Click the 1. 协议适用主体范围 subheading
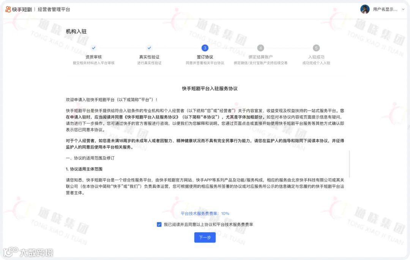 (x=84, y=169)
